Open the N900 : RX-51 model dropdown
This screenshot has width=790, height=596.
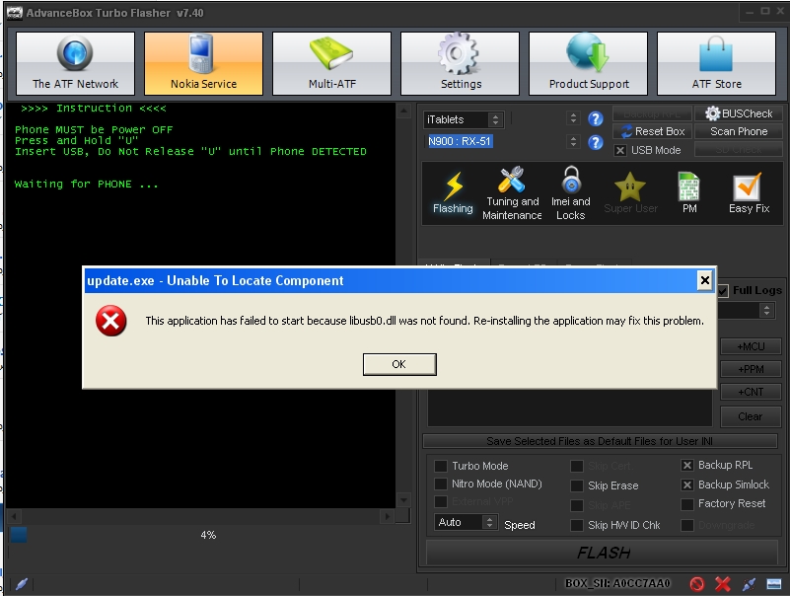pos(460,141)
